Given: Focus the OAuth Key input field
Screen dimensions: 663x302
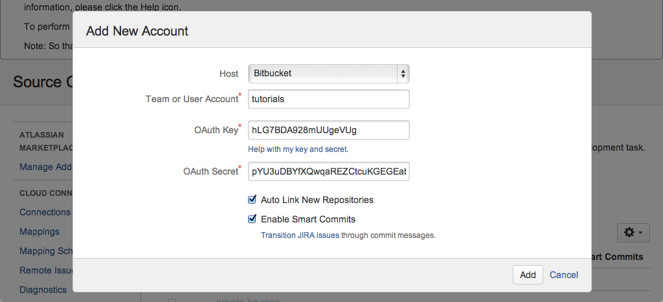Looking at the screenshot, I should click(x=328, y=130).
